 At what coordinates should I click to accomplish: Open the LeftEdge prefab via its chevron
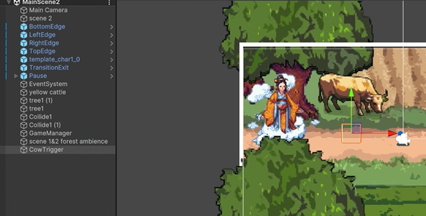pyautogui.click(x=111, y=35)
